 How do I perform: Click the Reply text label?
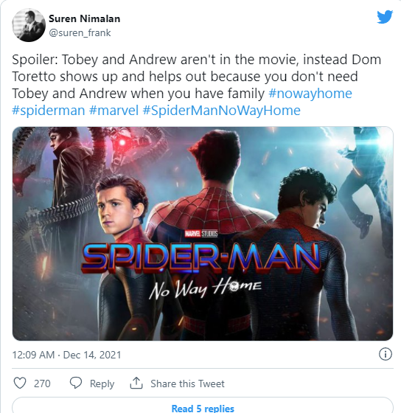102,383
